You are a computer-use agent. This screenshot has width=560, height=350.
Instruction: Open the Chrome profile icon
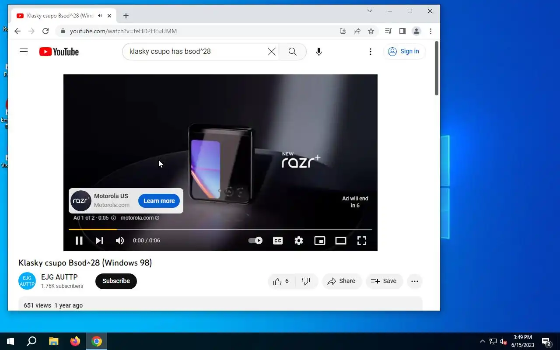(x=416, y=31)
